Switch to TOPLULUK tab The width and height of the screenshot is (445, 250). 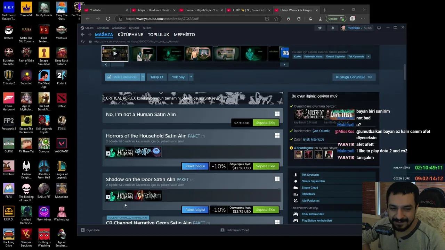[159, 35]
